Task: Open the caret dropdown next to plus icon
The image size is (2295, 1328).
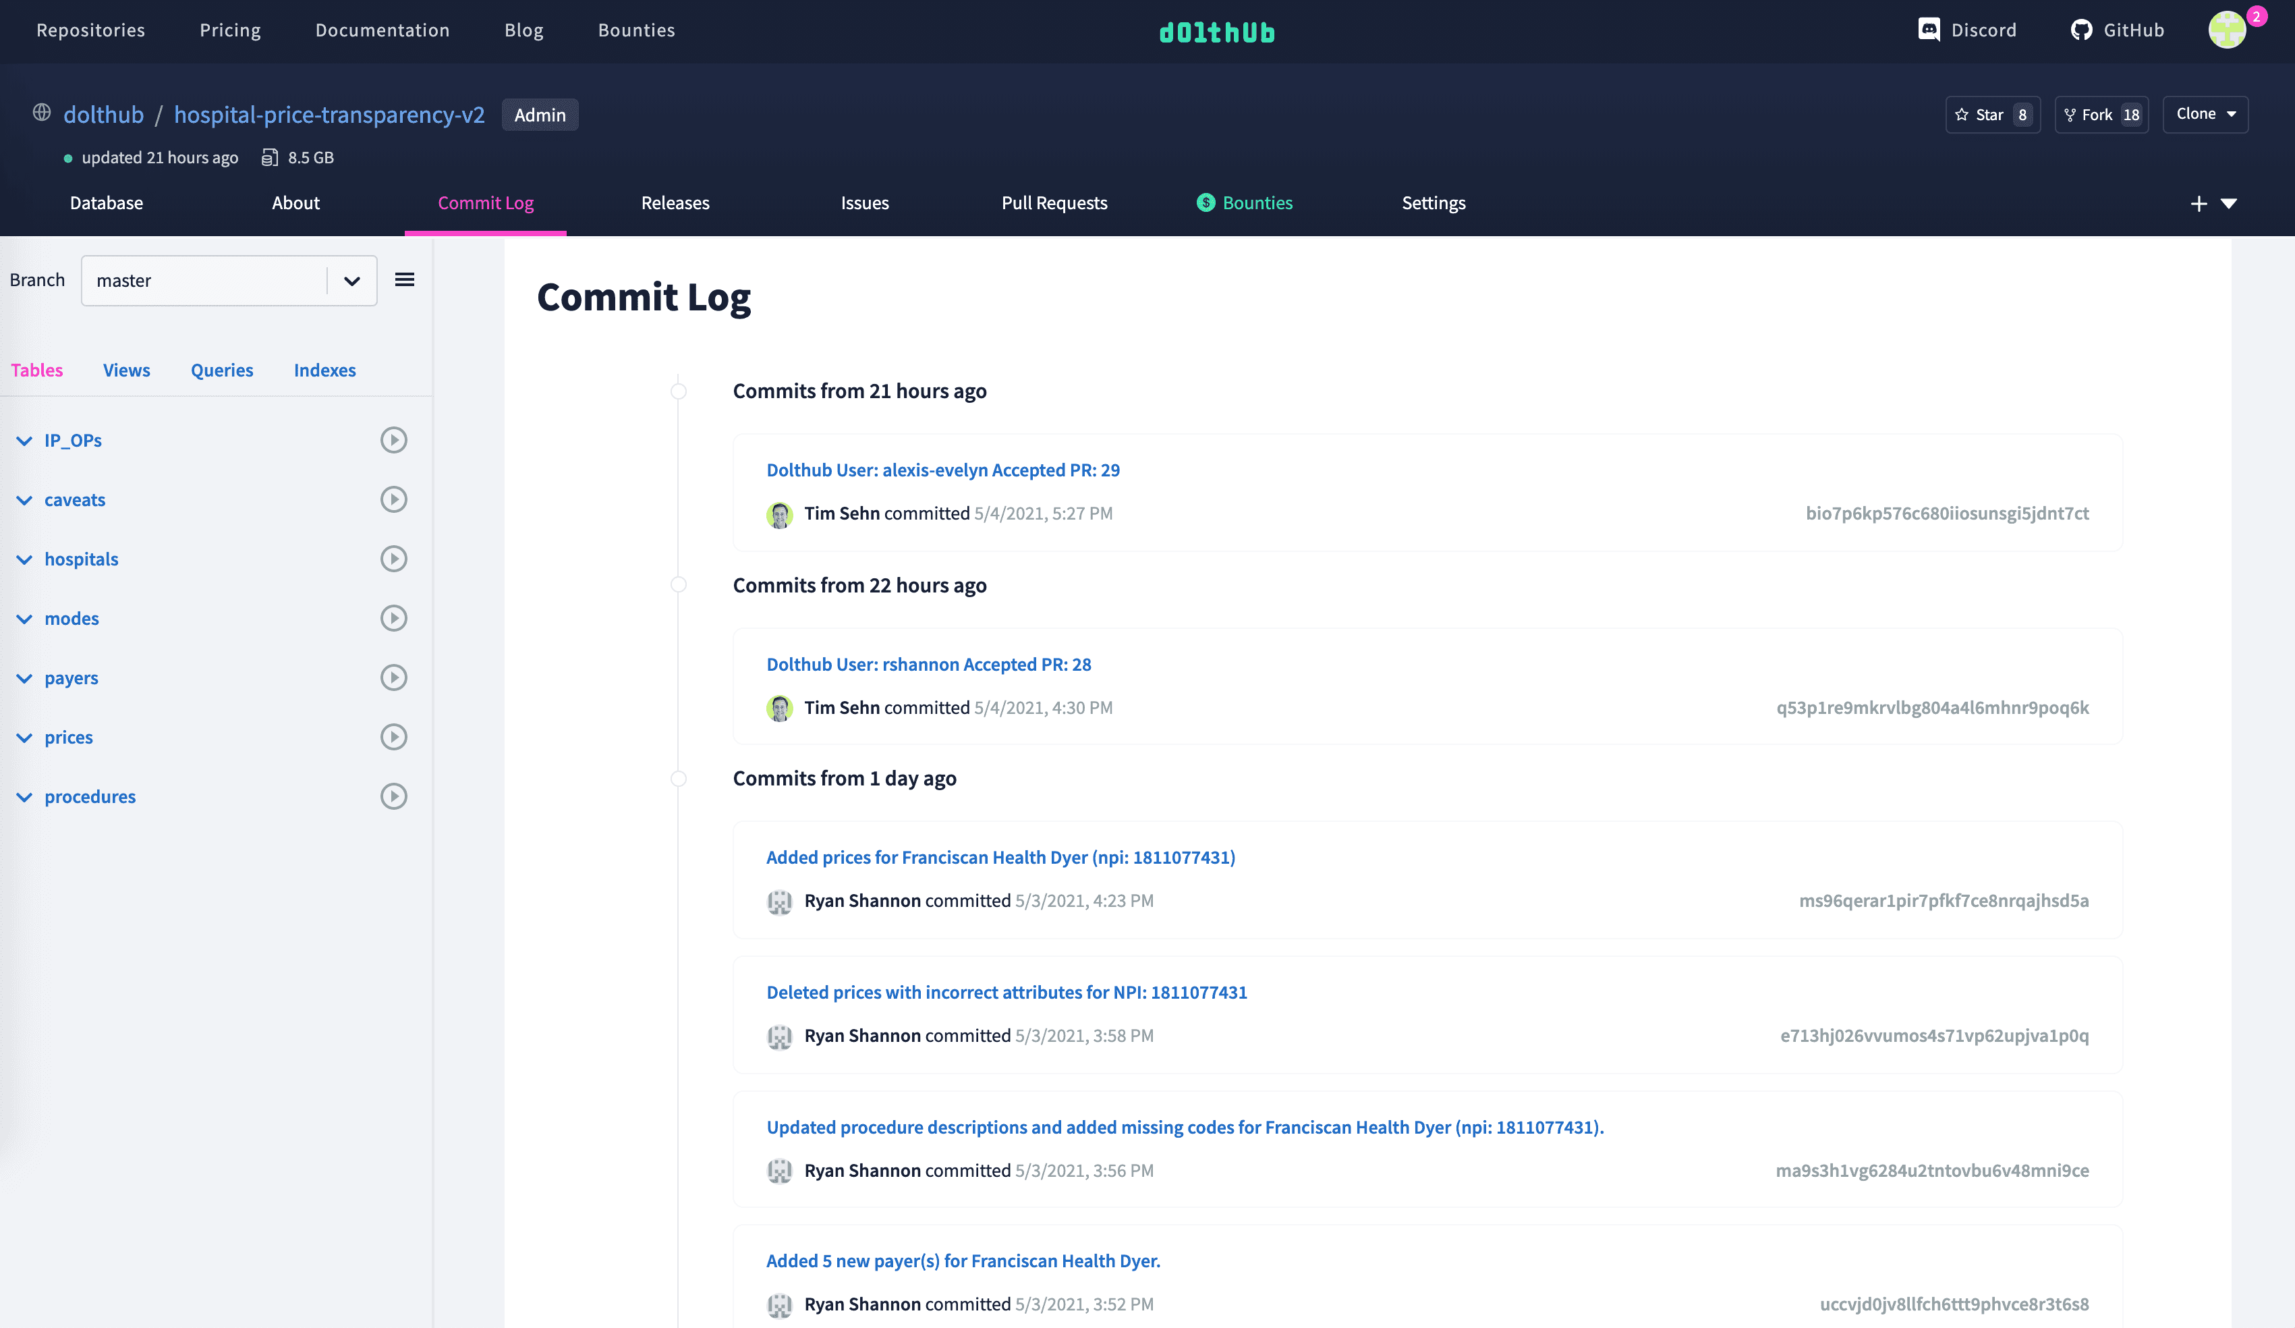Action: 2228,203
